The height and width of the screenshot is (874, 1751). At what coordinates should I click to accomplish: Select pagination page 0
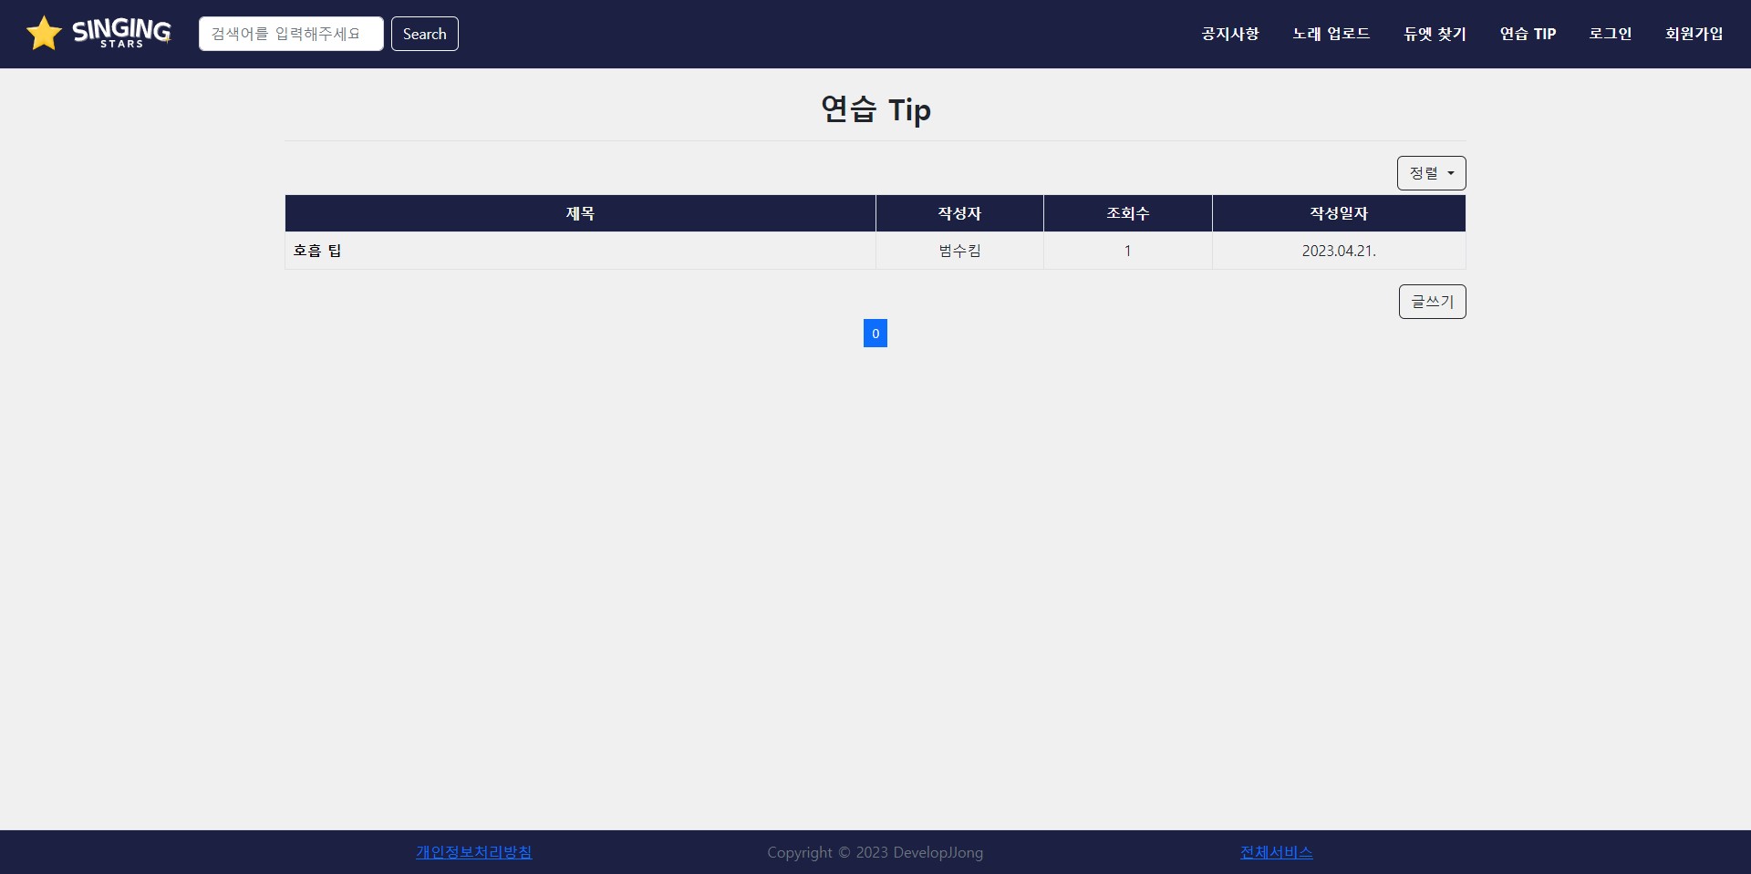[875, 333]
